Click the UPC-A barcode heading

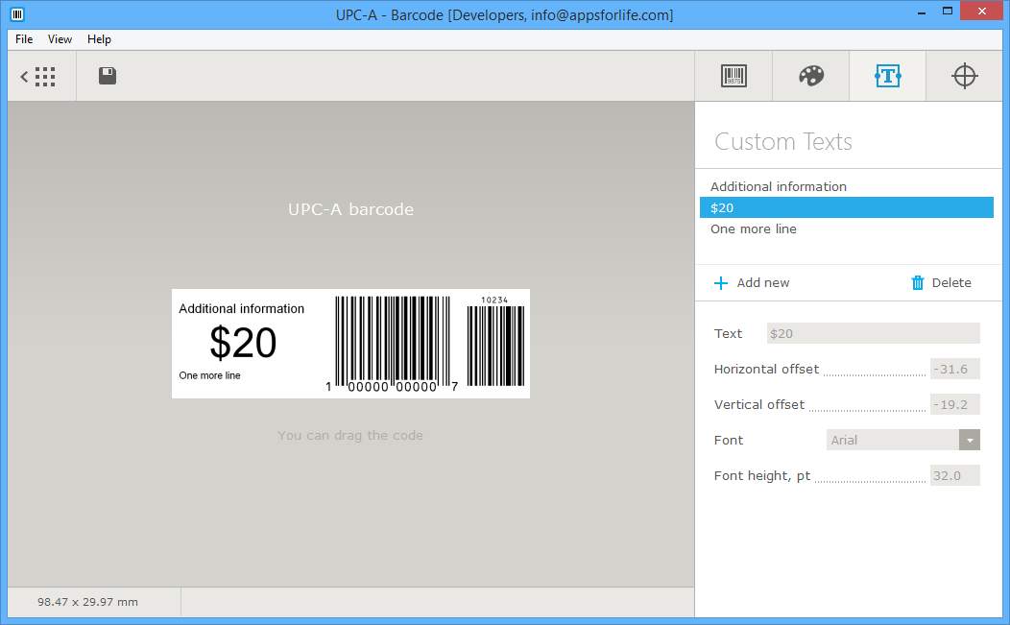pos(351,209)
